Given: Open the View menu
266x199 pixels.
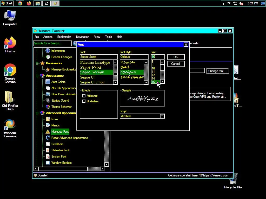Looking at the screenshot, I should tap(97, 37).
